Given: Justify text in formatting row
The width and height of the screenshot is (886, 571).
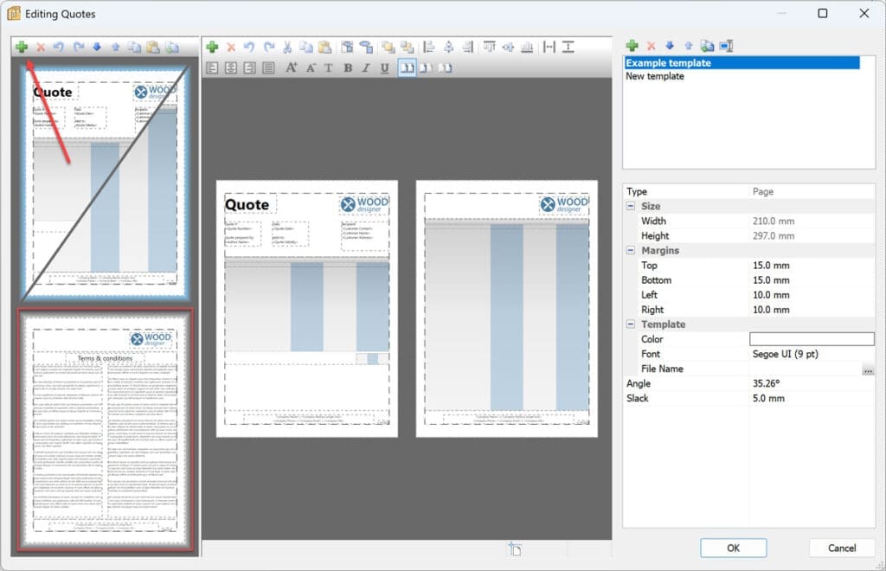Looking at the screenshot, I should [268, 68].
